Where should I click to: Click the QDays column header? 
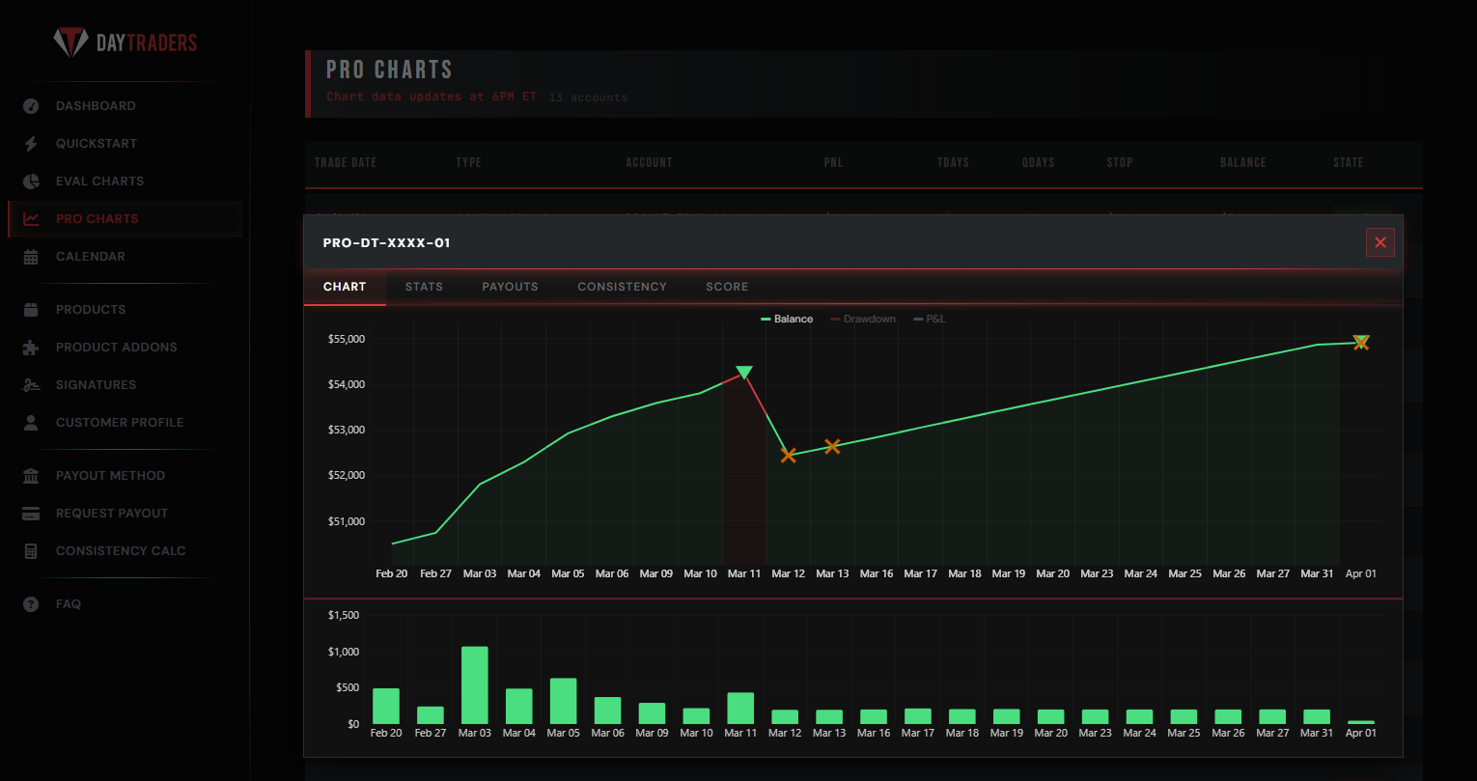pyautogui.click(x=1038, y=162)
